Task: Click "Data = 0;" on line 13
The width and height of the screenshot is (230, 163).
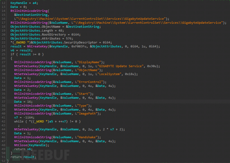Action: (19, 7)
